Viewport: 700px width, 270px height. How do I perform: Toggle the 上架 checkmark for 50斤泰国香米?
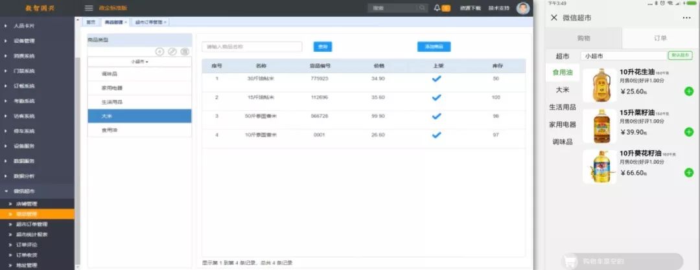tap(437, 116)
